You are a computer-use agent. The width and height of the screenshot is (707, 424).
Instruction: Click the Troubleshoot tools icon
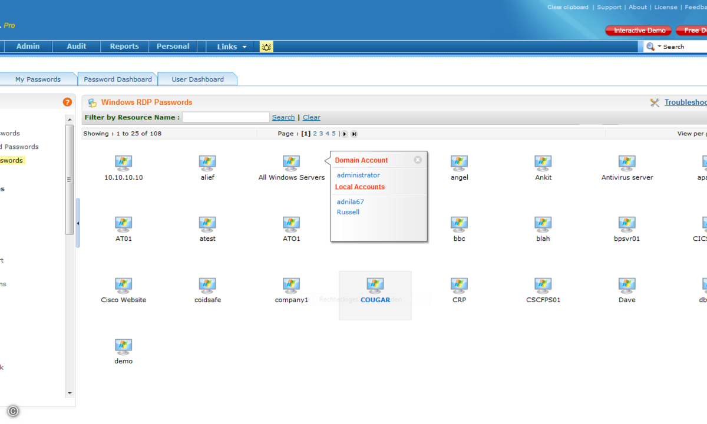point(655,102)
